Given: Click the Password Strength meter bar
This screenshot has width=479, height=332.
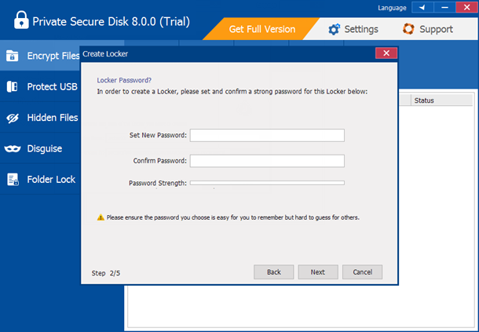Looking at the screenshot, I should point(267,183).
